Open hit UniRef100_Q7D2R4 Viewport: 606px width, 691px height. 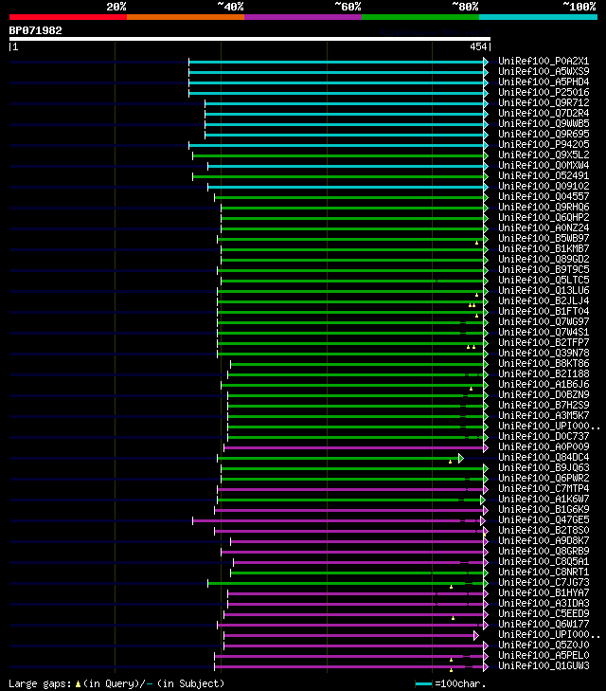[x=544, y=113]
